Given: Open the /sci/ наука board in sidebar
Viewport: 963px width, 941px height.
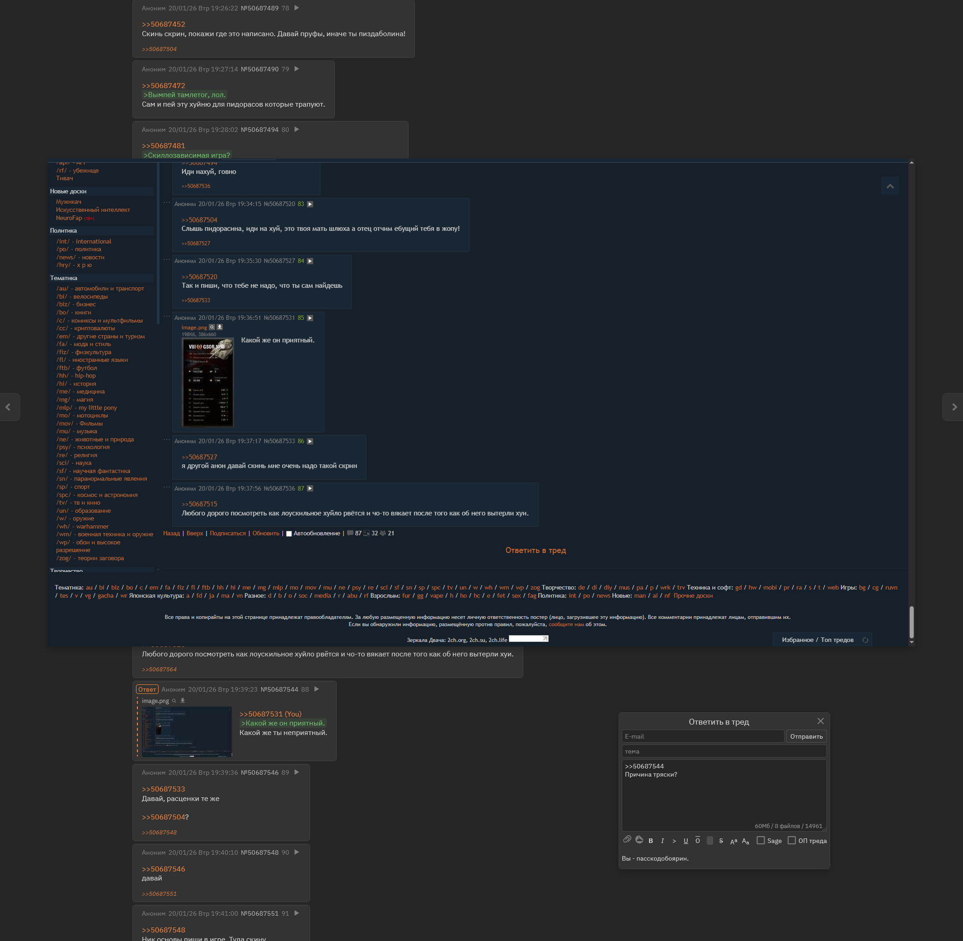Looking at the screenshot, I should coord(74,463).
